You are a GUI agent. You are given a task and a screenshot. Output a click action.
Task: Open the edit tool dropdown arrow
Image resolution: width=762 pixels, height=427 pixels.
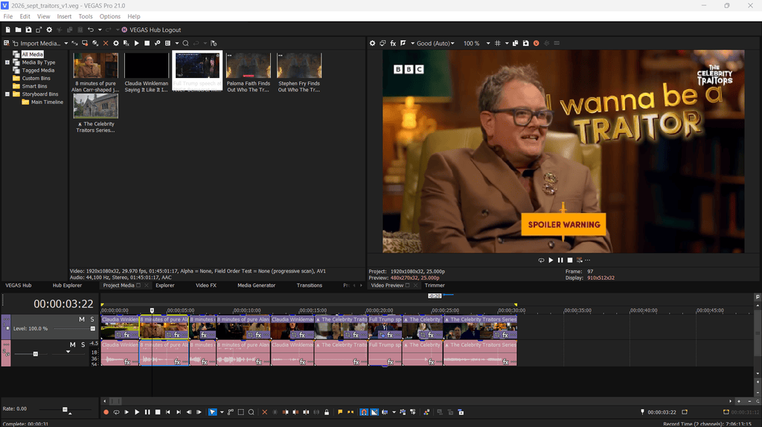[222, 412]
